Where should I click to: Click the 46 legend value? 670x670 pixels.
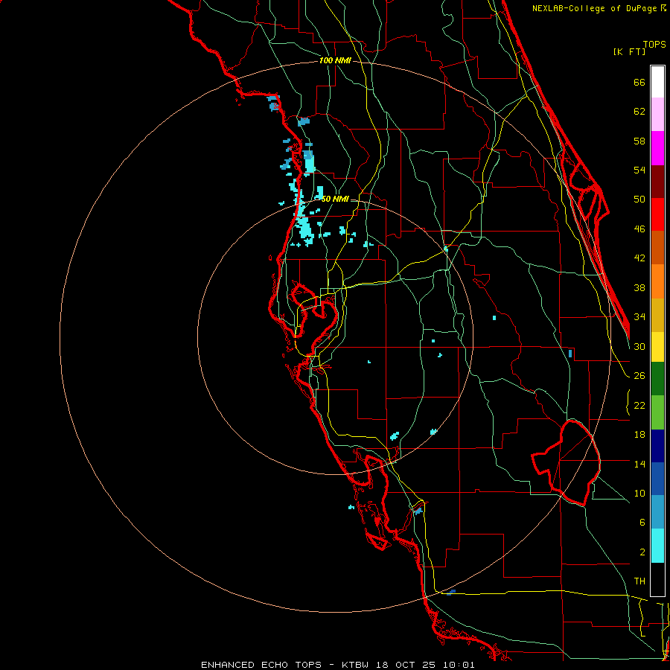pos(639,229)
